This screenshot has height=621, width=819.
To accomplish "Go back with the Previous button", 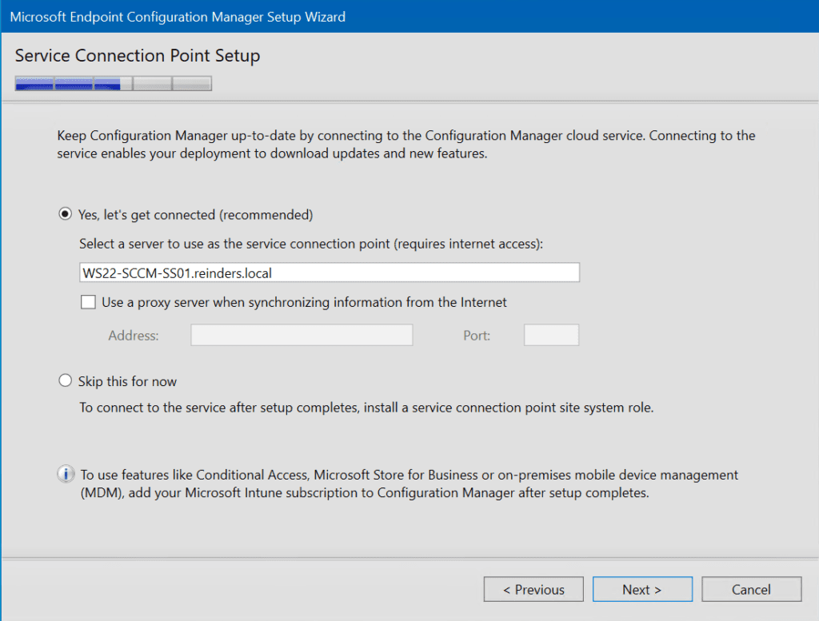I will pyautogui.click(x=533, y=589).
